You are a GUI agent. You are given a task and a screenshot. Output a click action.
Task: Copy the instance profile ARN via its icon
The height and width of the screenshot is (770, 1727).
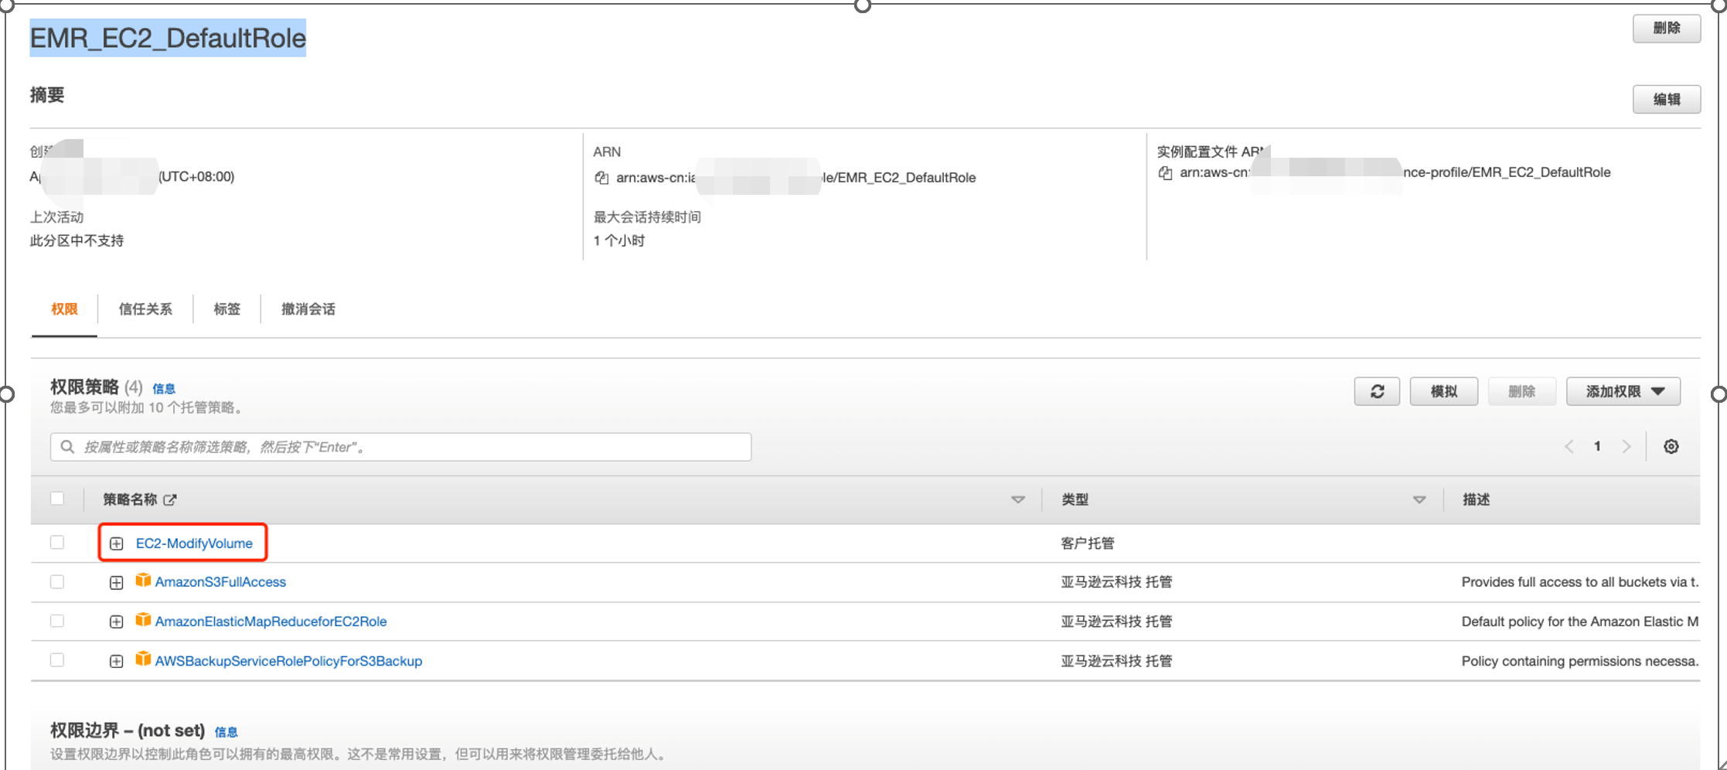1165,172
